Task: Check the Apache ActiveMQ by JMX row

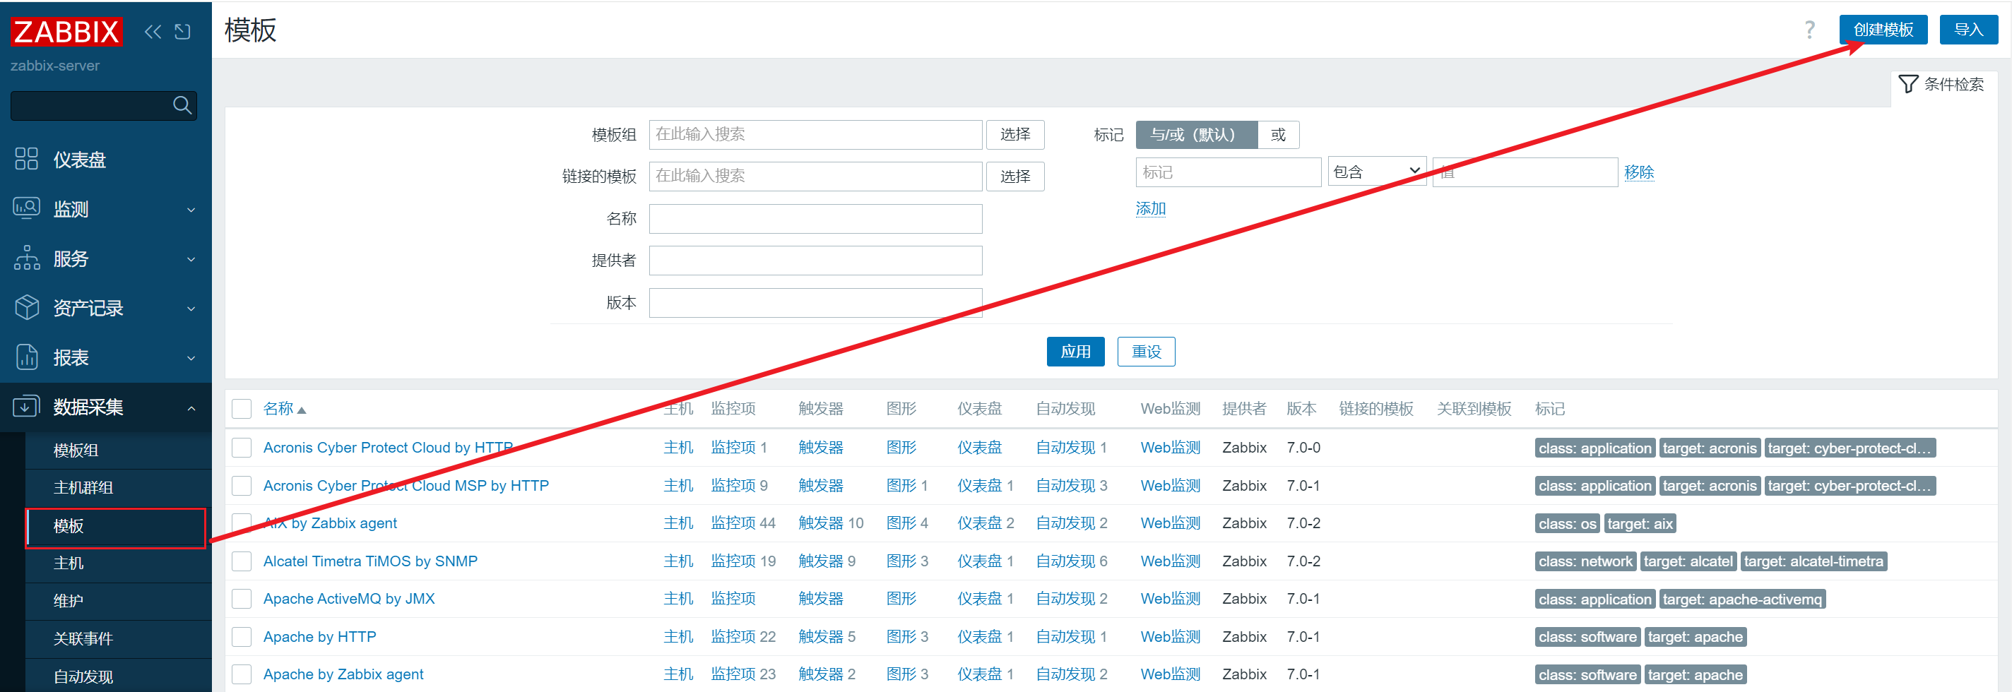Action: [x=242, y=599]
